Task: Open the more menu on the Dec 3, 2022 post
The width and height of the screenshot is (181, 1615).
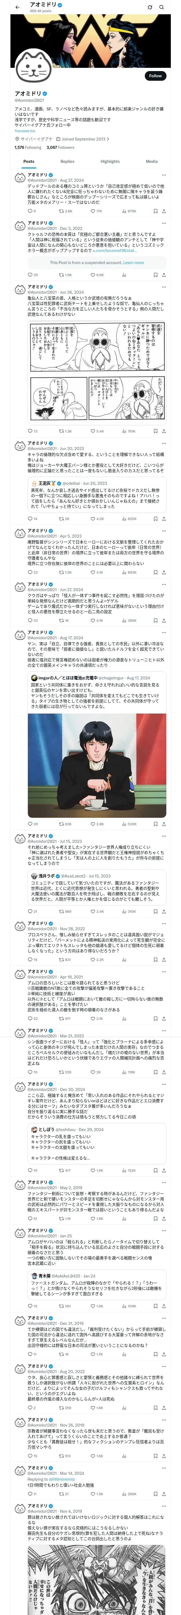Action: 164,223
